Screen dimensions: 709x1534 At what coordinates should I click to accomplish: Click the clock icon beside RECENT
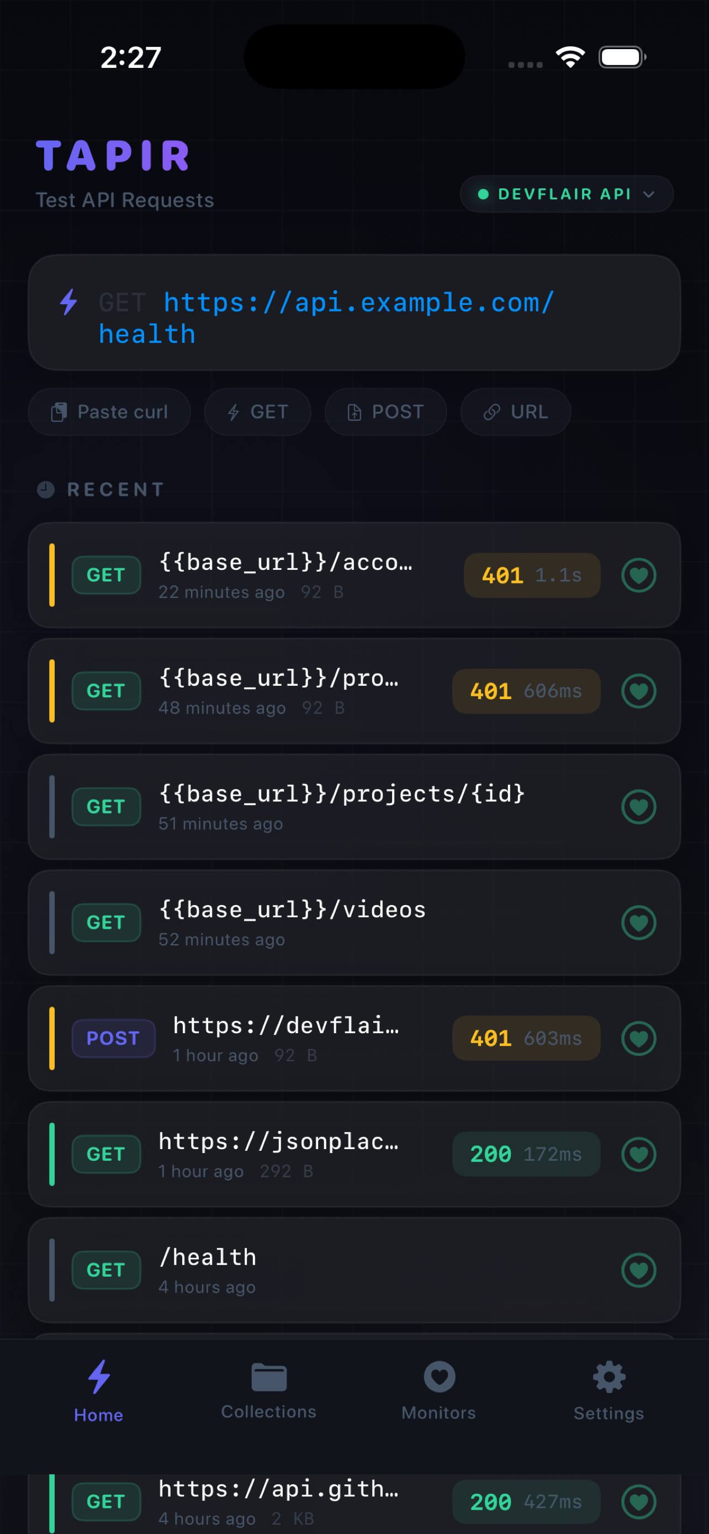[x=45, y=489]
